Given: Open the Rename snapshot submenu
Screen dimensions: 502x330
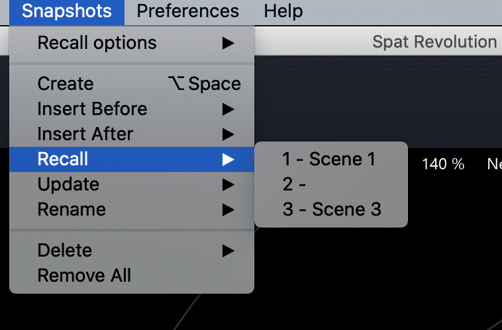Looking at the screenshot, I should tap(72, 210).
